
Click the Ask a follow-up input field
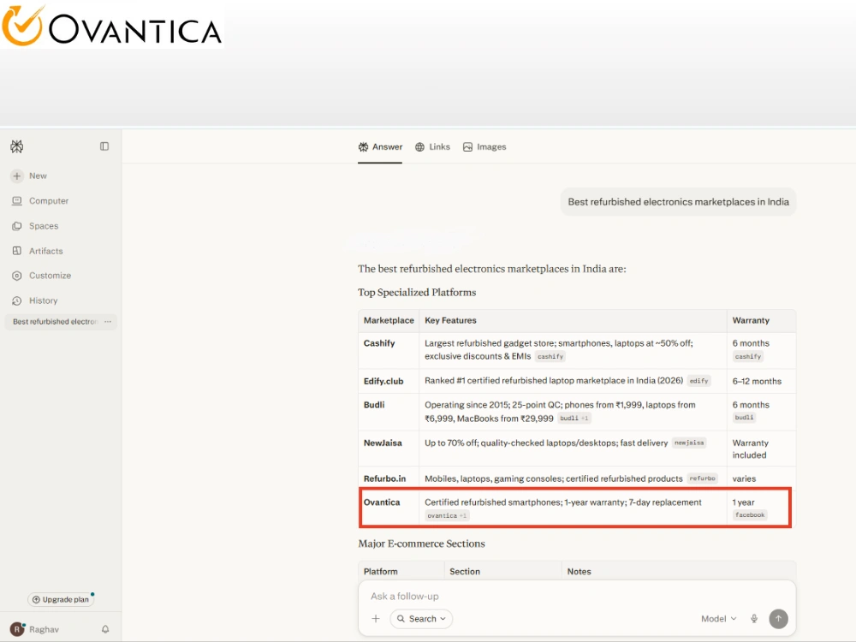pos(576,596)
